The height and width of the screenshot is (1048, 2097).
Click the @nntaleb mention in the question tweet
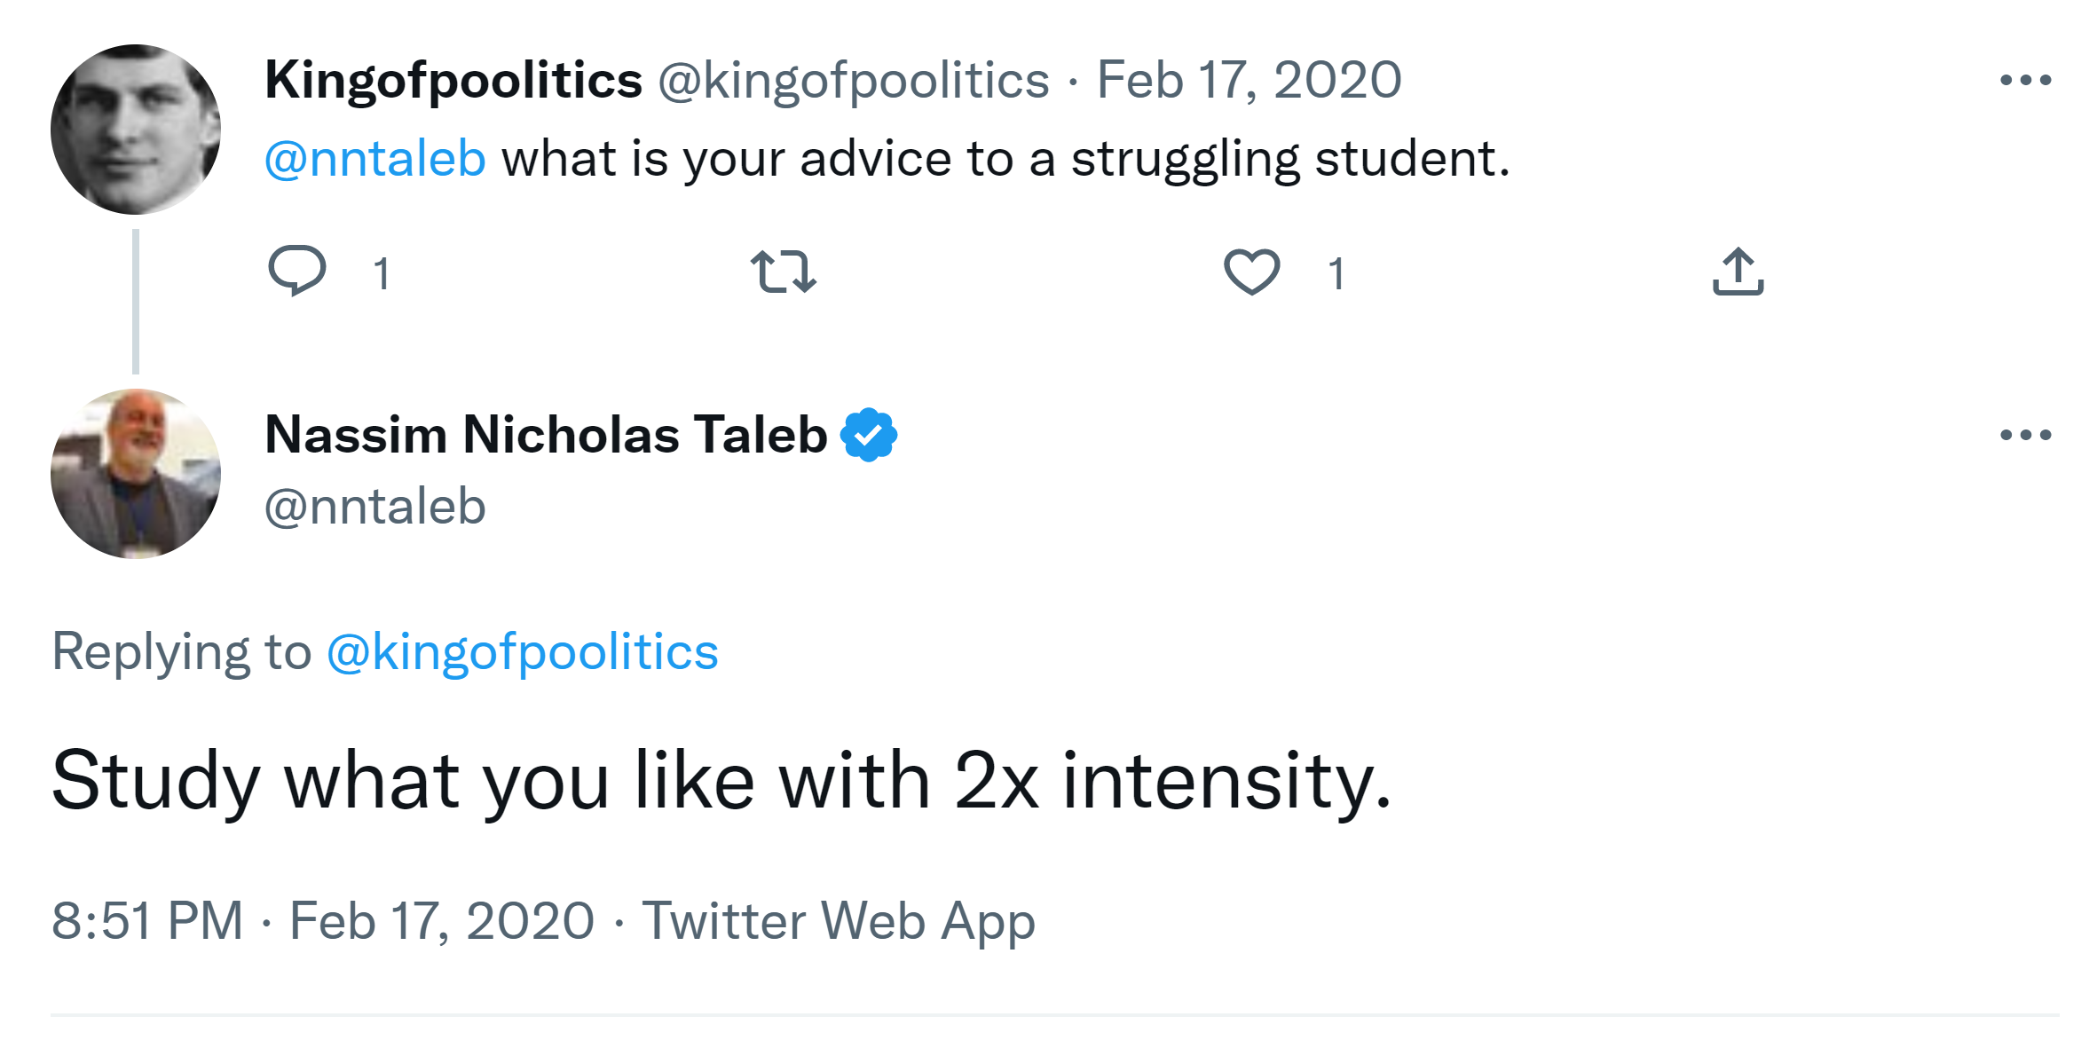point(375,160)
